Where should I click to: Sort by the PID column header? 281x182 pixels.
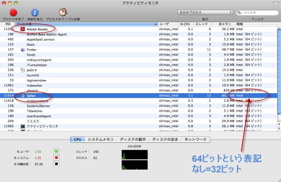point(7,24)
